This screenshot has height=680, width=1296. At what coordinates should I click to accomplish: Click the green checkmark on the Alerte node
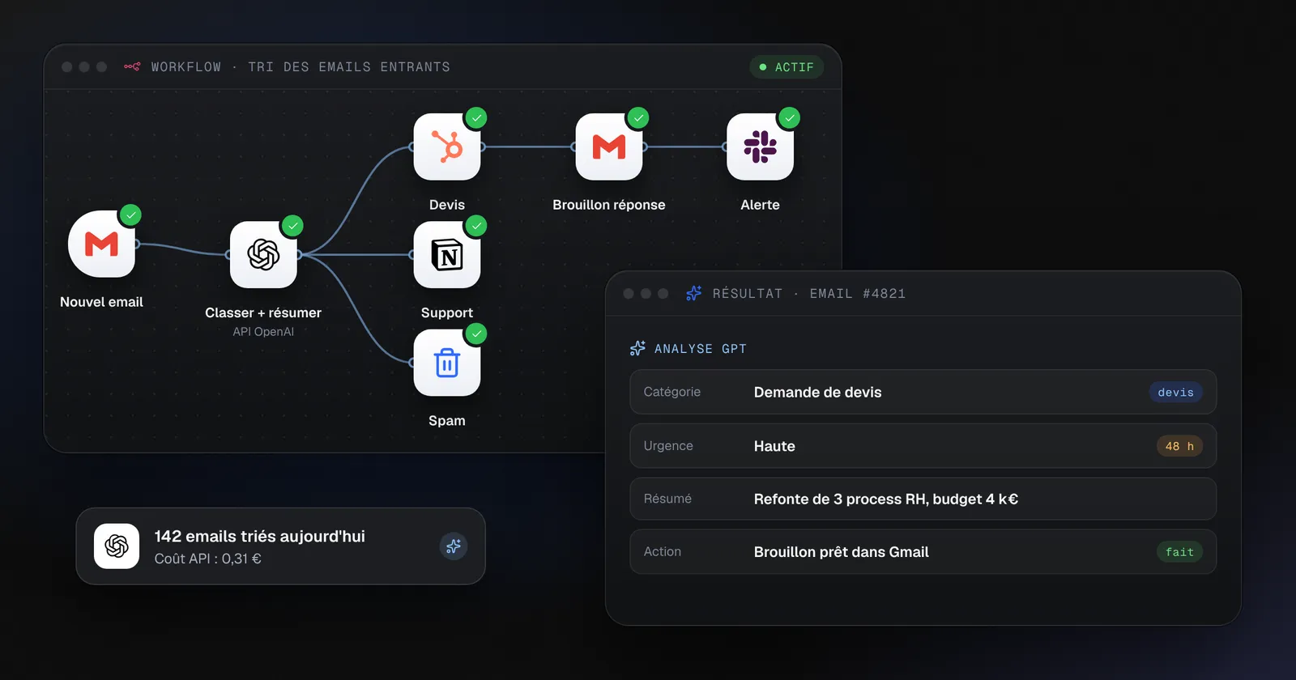(x=789, y=117)
